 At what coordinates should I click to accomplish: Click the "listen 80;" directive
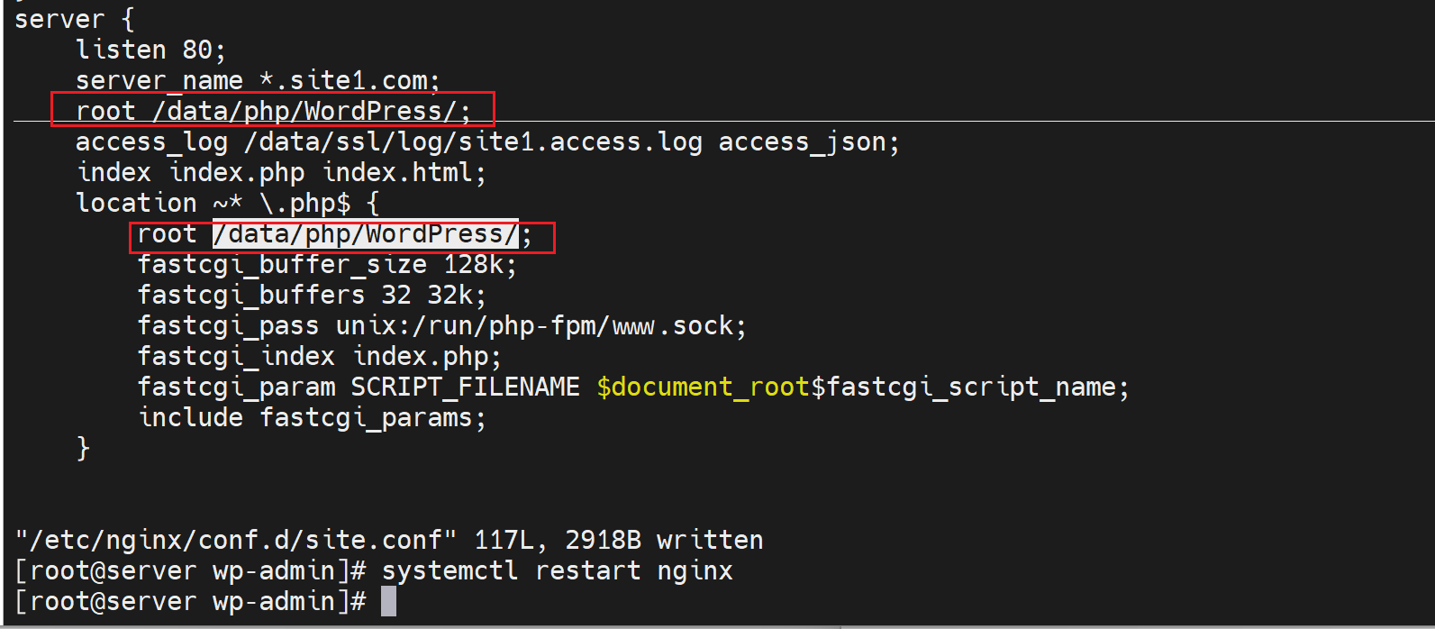150,50
